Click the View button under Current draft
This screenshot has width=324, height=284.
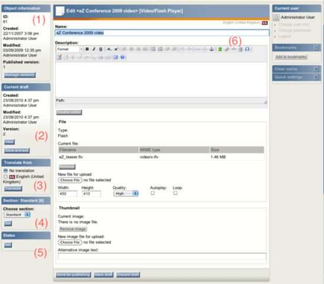point(9,142)
